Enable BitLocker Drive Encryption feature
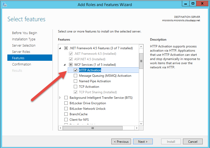The width and height of the screenshot is (210, 148). [x=66, y=103]
